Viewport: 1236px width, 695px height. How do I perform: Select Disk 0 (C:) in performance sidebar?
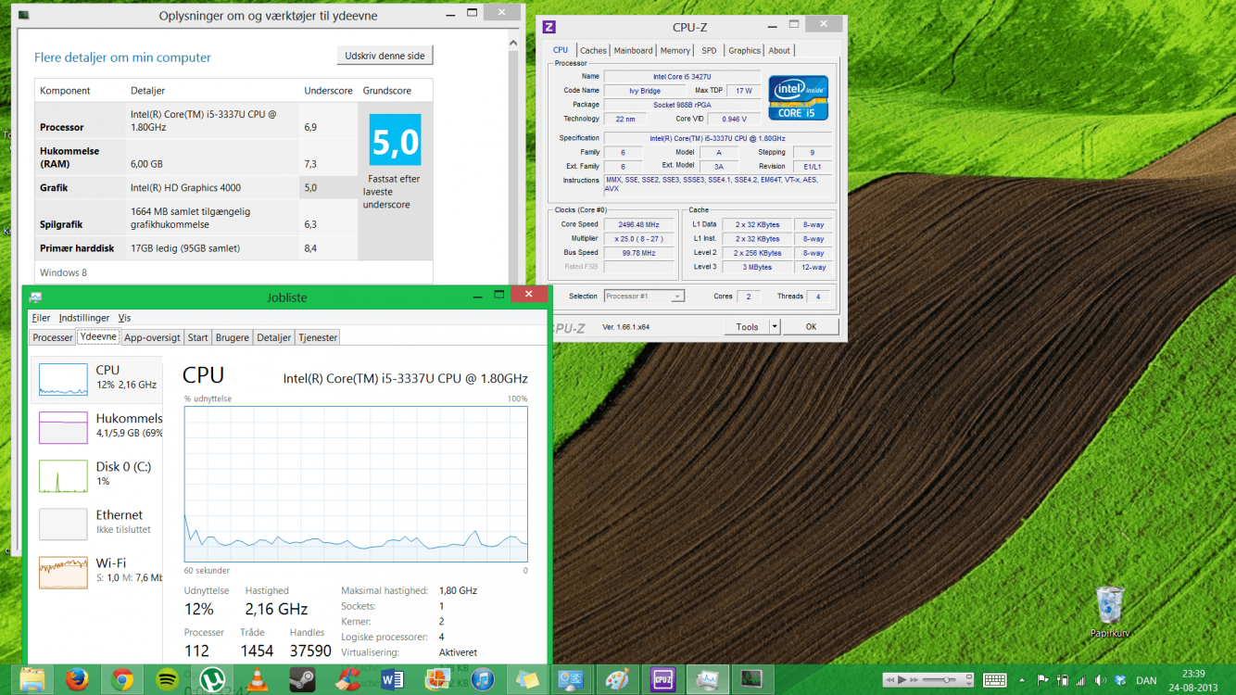click(x=97, y=475)
